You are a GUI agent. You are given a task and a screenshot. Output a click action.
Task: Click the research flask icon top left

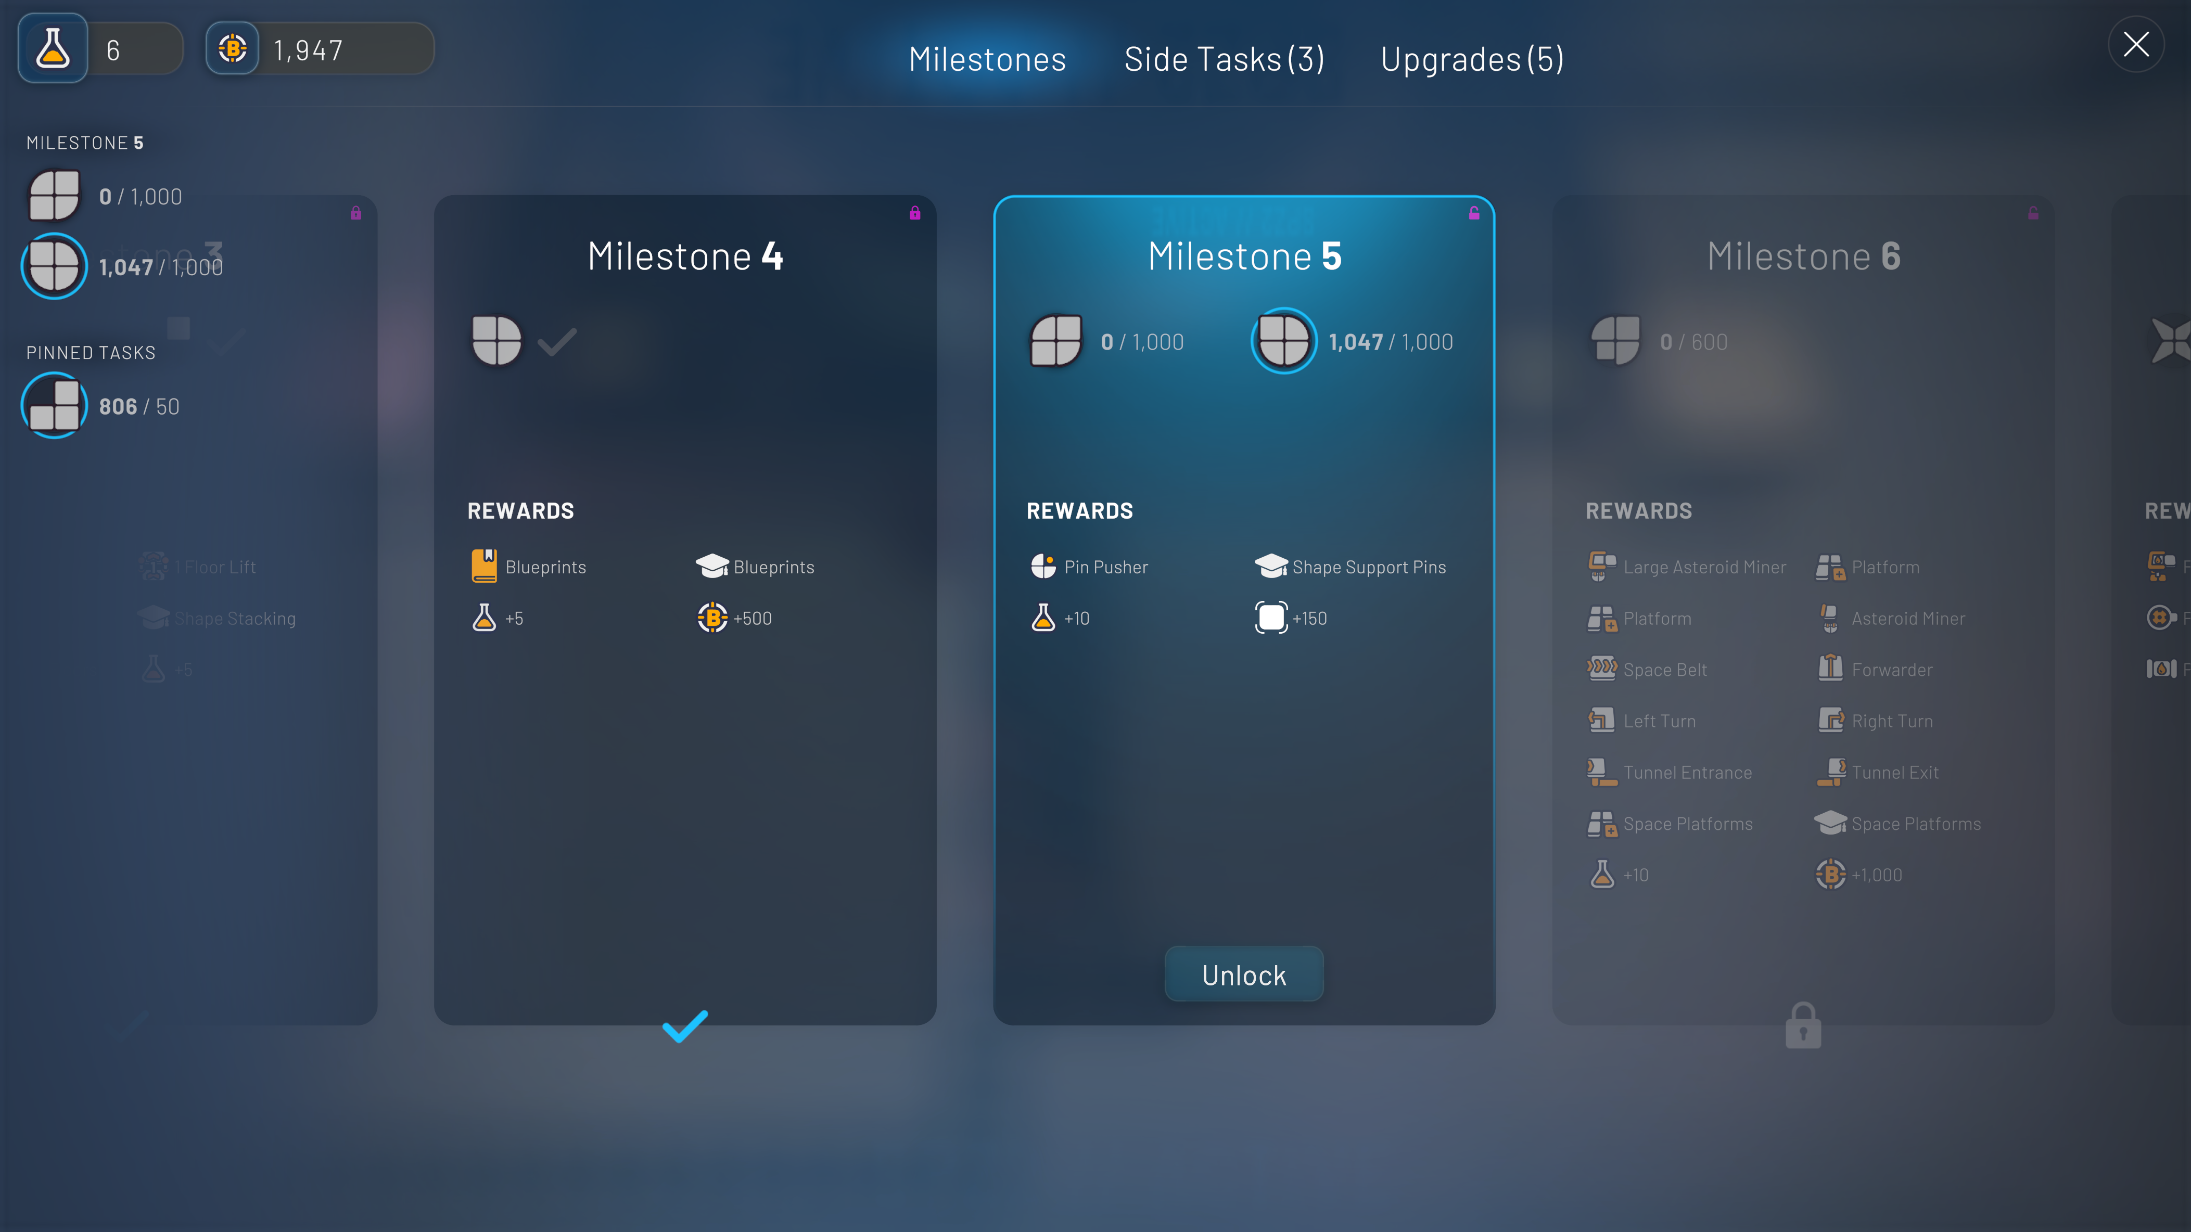coord(52,48)
